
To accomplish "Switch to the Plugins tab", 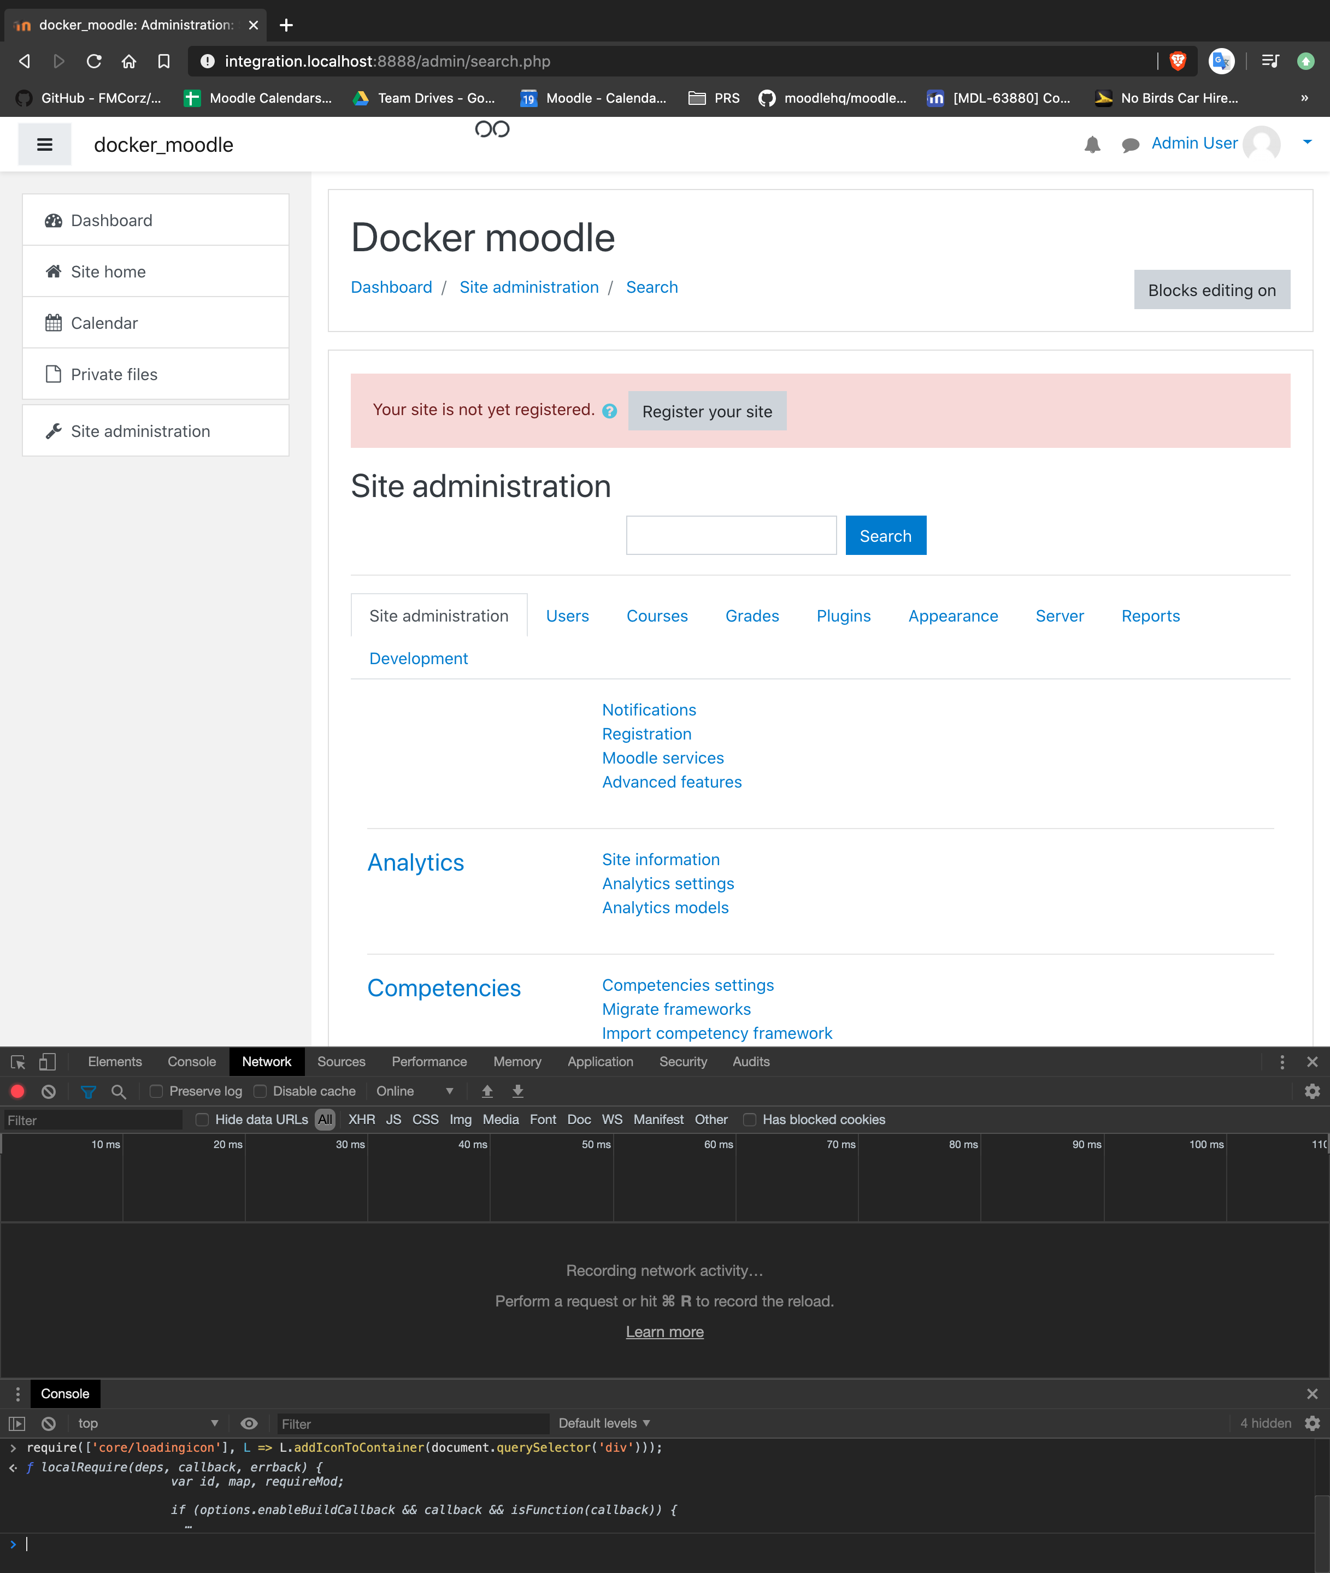I will pos(843,616).
